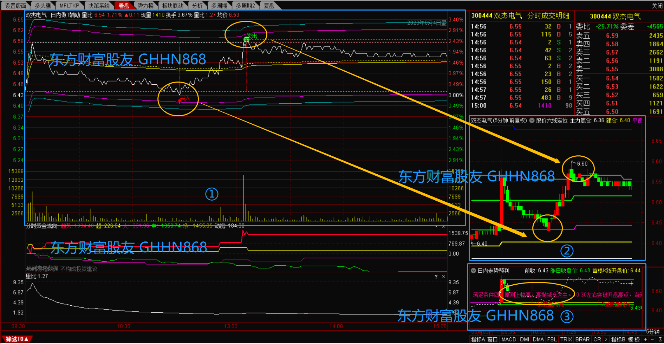Select the MACD indicator
This screenshot has height=344, width=664.
point(509,339)
